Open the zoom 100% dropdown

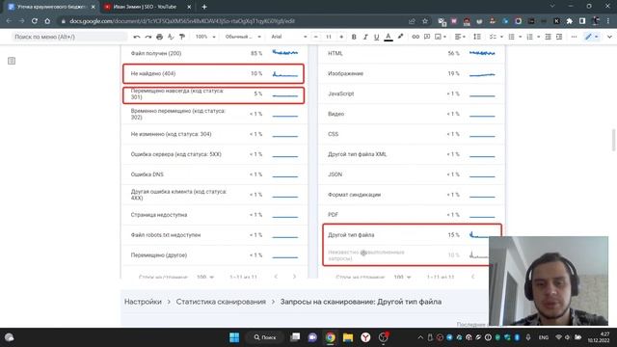[205, 37]
